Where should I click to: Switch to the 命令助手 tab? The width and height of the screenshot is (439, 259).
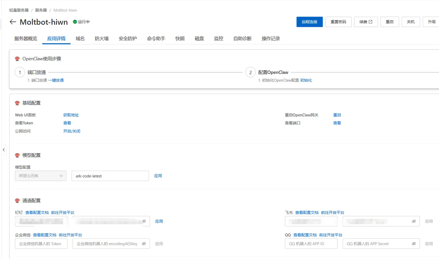(156, 39)
